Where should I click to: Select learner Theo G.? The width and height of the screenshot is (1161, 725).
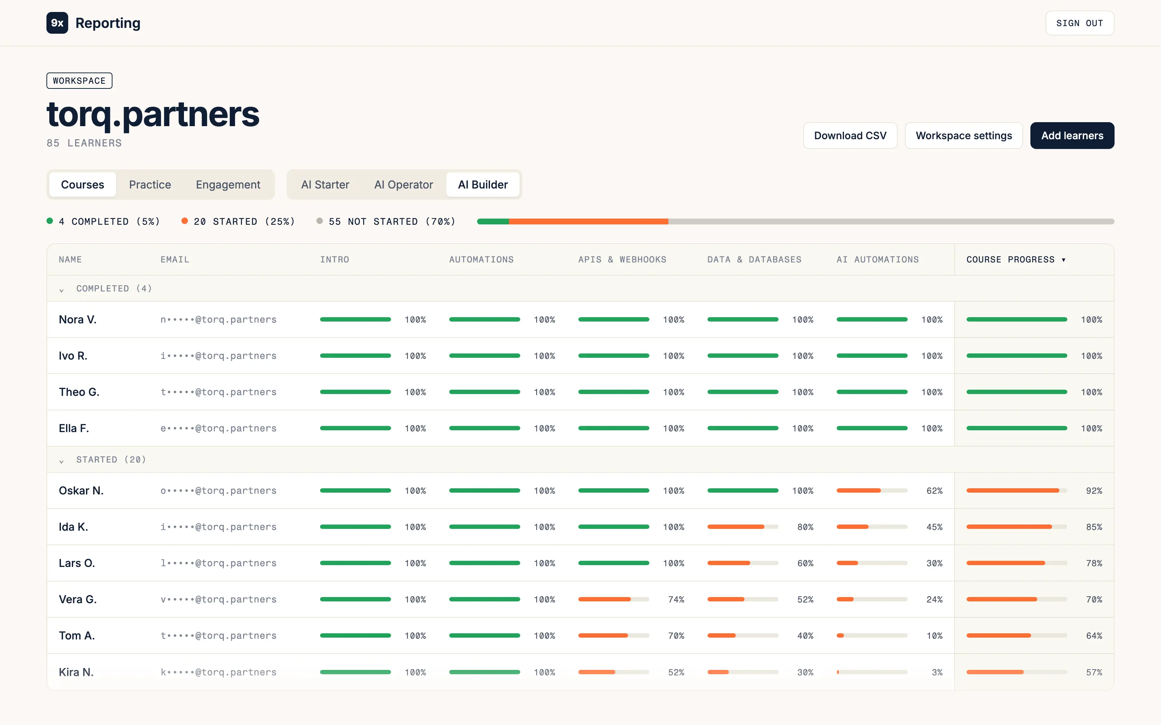(79, 392)
